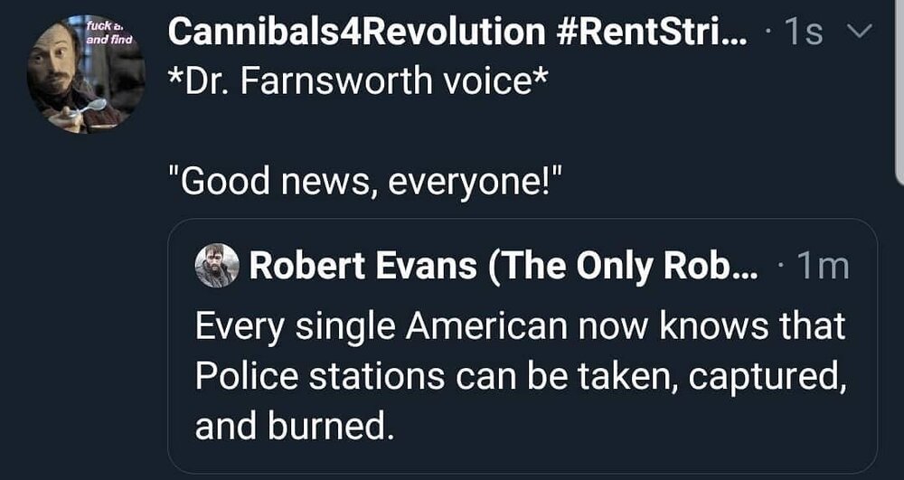Click Robert Evans' small avatar icon

[217, 266]
